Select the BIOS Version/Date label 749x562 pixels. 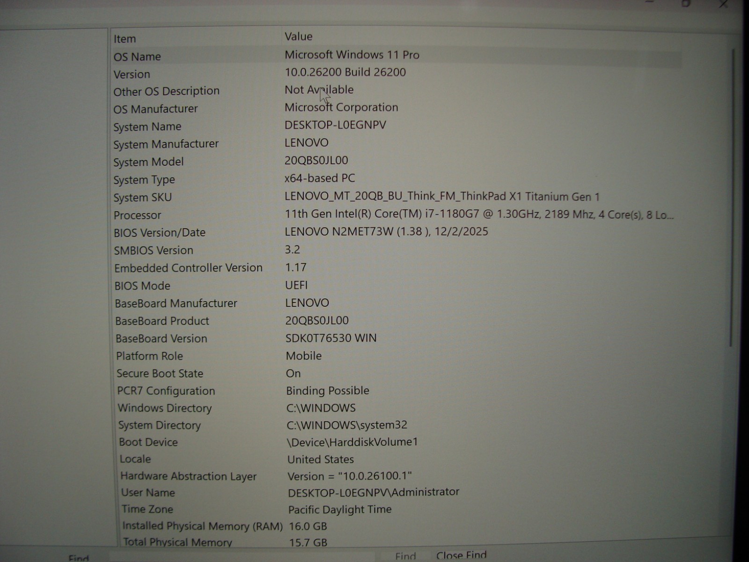160,233
